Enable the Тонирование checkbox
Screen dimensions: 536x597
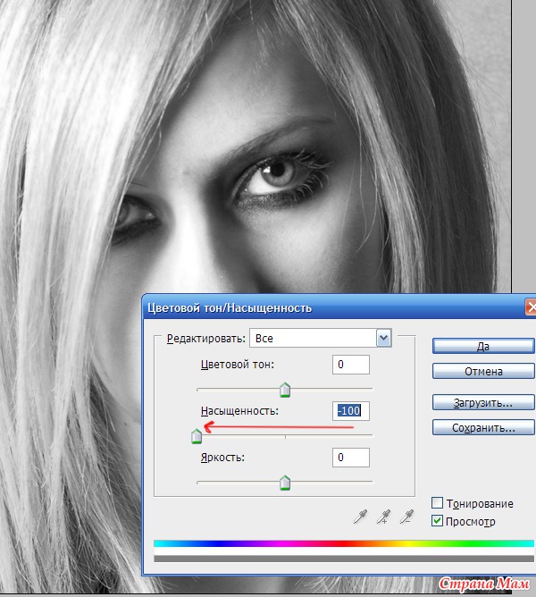(437, 503)
